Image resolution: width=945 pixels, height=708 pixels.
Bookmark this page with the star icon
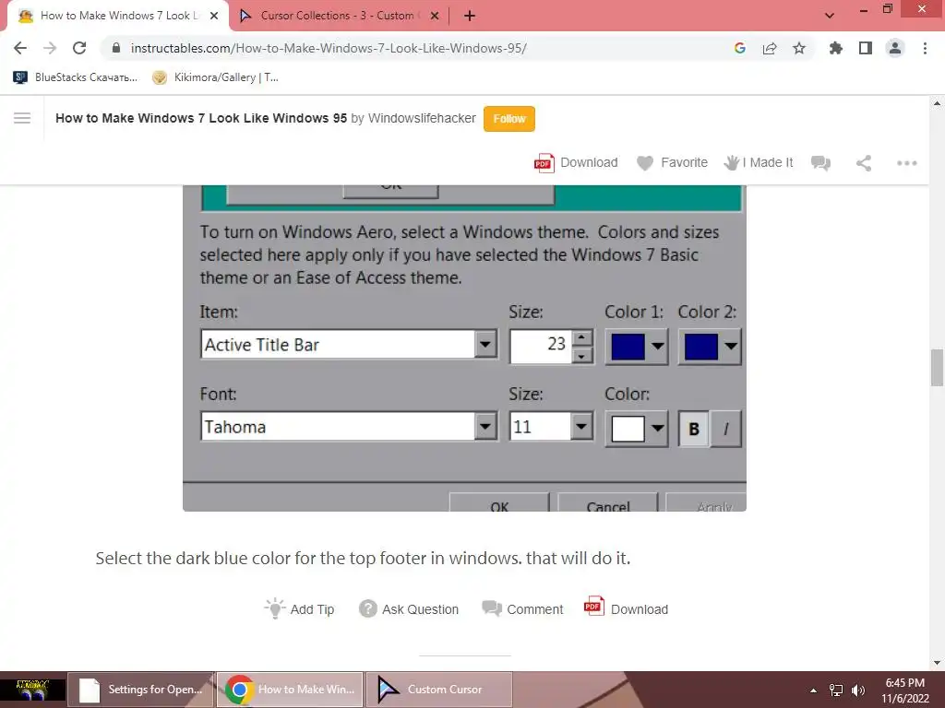tap(799, 48)
